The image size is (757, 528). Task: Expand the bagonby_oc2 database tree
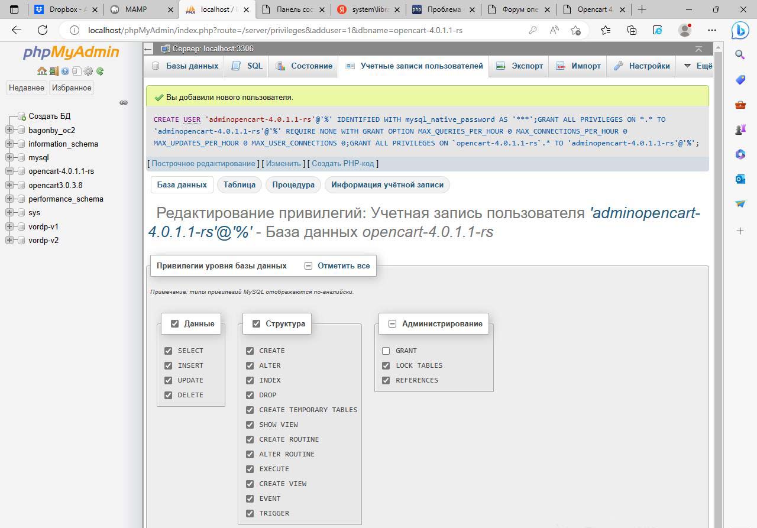[x=9, y=130]
